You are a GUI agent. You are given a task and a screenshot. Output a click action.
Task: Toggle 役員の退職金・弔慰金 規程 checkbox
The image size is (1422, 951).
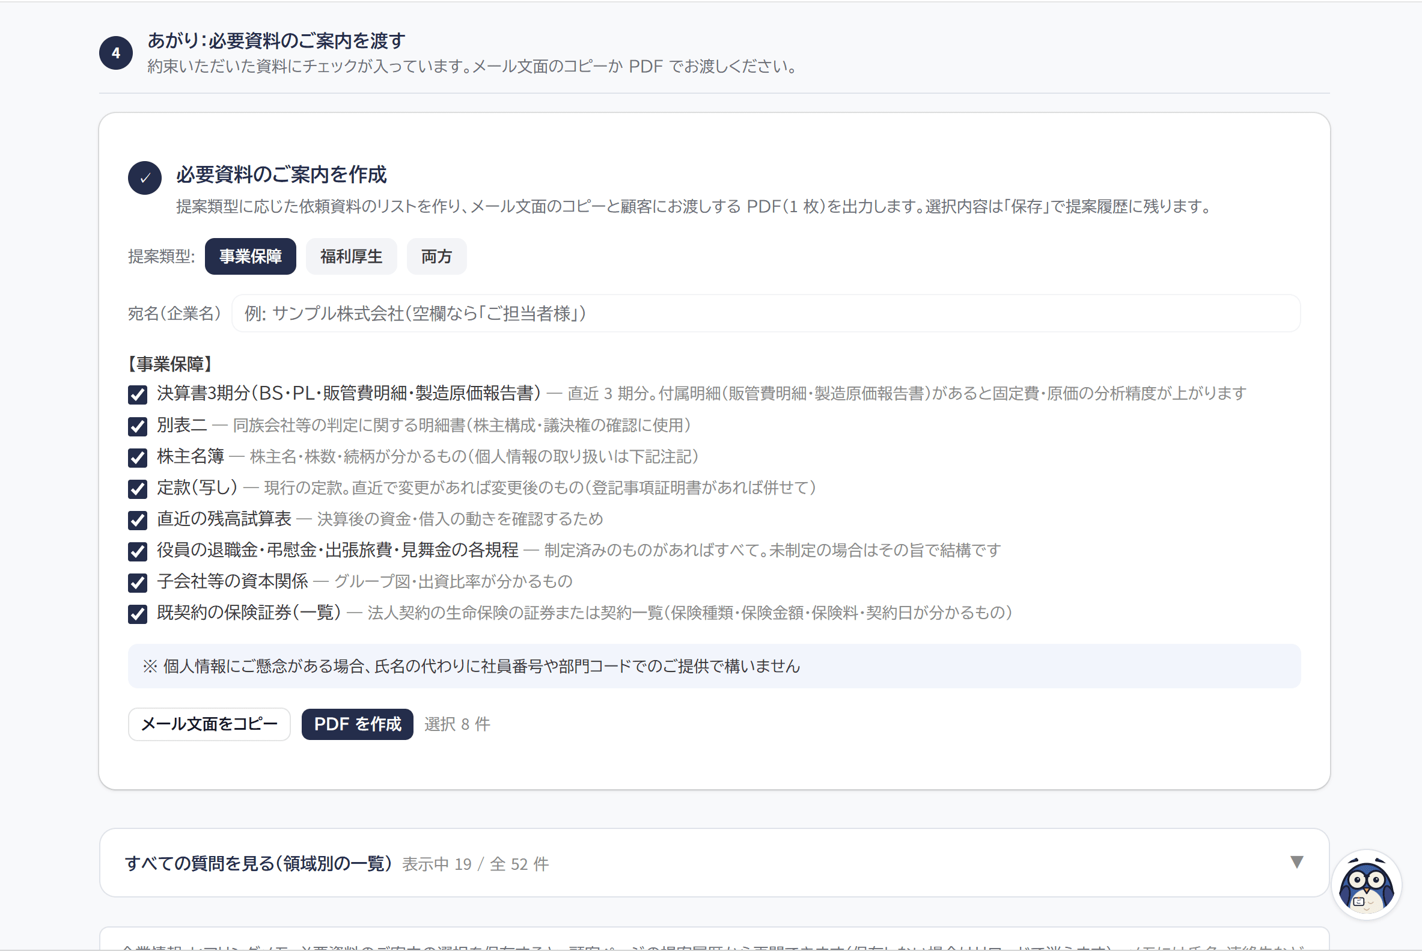[x=138, y=551]
